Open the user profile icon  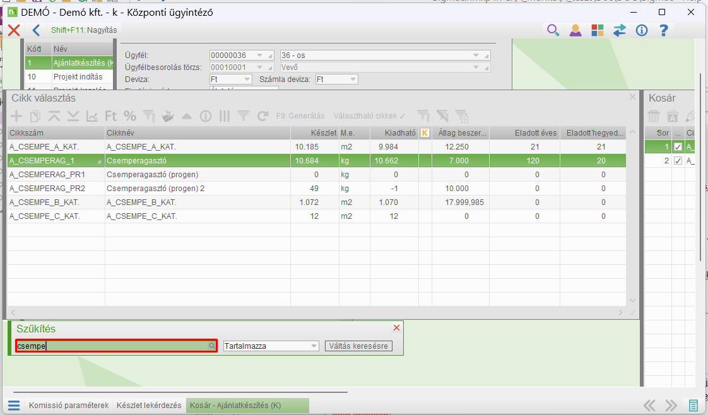[575, 30]
